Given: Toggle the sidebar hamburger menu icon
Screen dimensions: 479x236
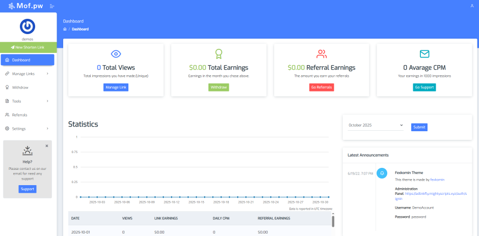Looking at the screenshot, I should (x=52, y=6).
